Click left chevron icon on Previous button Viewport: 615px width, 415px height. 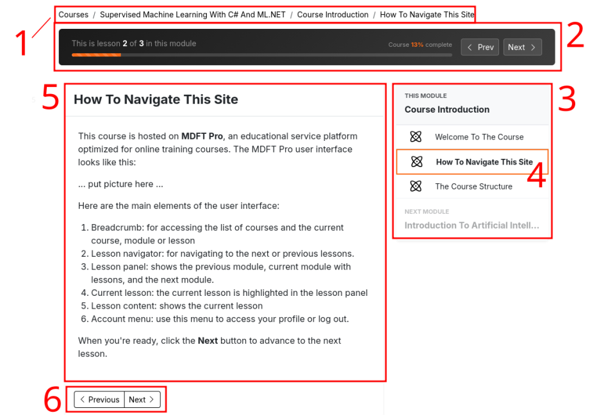click(x=83, y=400)
